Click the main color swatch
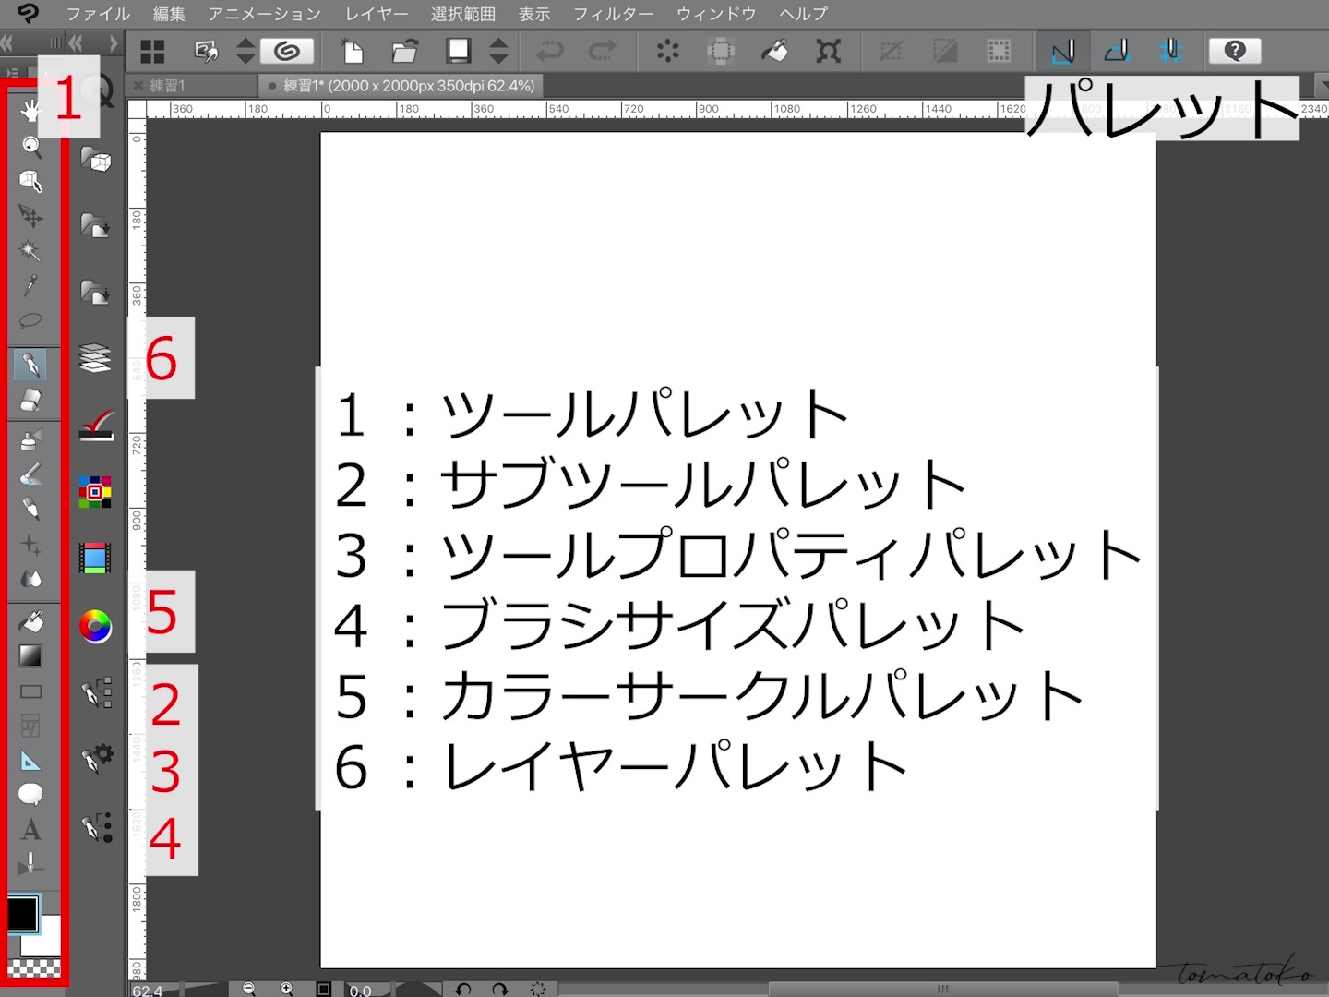 coord(22,913)
